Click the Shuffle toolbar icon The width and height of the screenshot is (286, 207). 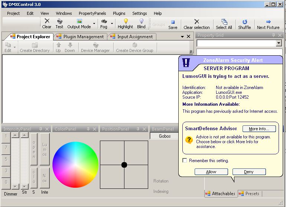pyautogui.click(x=244, y=22)
